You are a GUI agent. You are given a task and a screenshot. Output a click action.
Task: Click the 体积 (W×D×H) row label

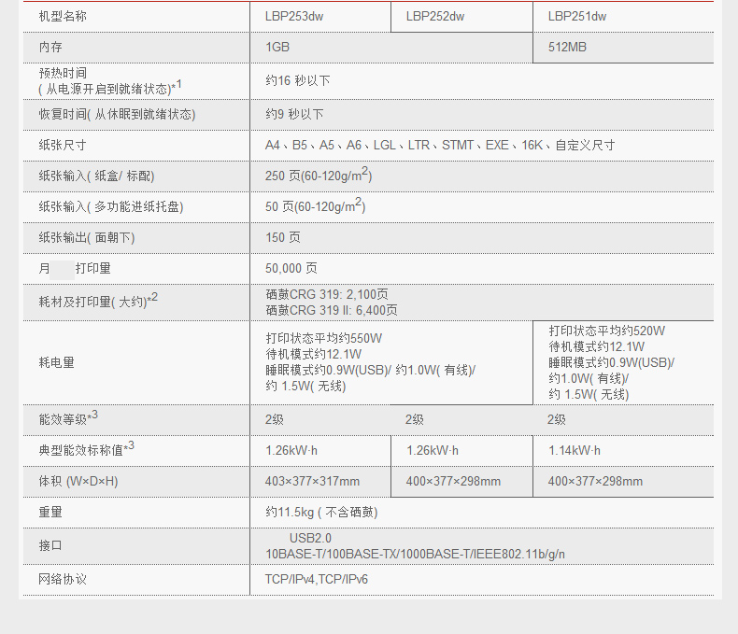(78, 481)
